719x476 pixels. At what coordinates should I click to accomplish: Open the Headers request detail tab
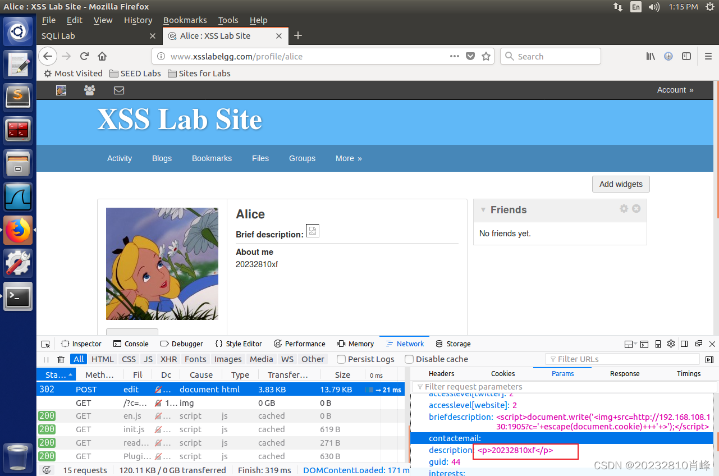pos(441,374)
